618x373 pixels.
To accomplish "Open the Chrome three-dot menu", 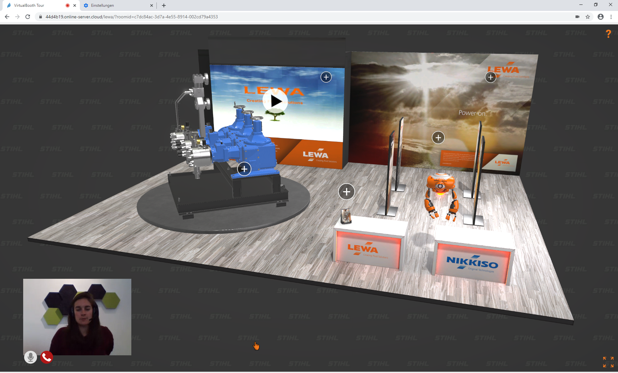I will click(611, 17).
